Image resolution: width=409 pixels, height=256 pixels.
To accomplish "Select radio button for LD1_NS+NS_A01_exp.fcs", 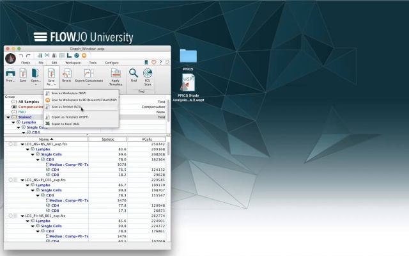I will [10, 144].
